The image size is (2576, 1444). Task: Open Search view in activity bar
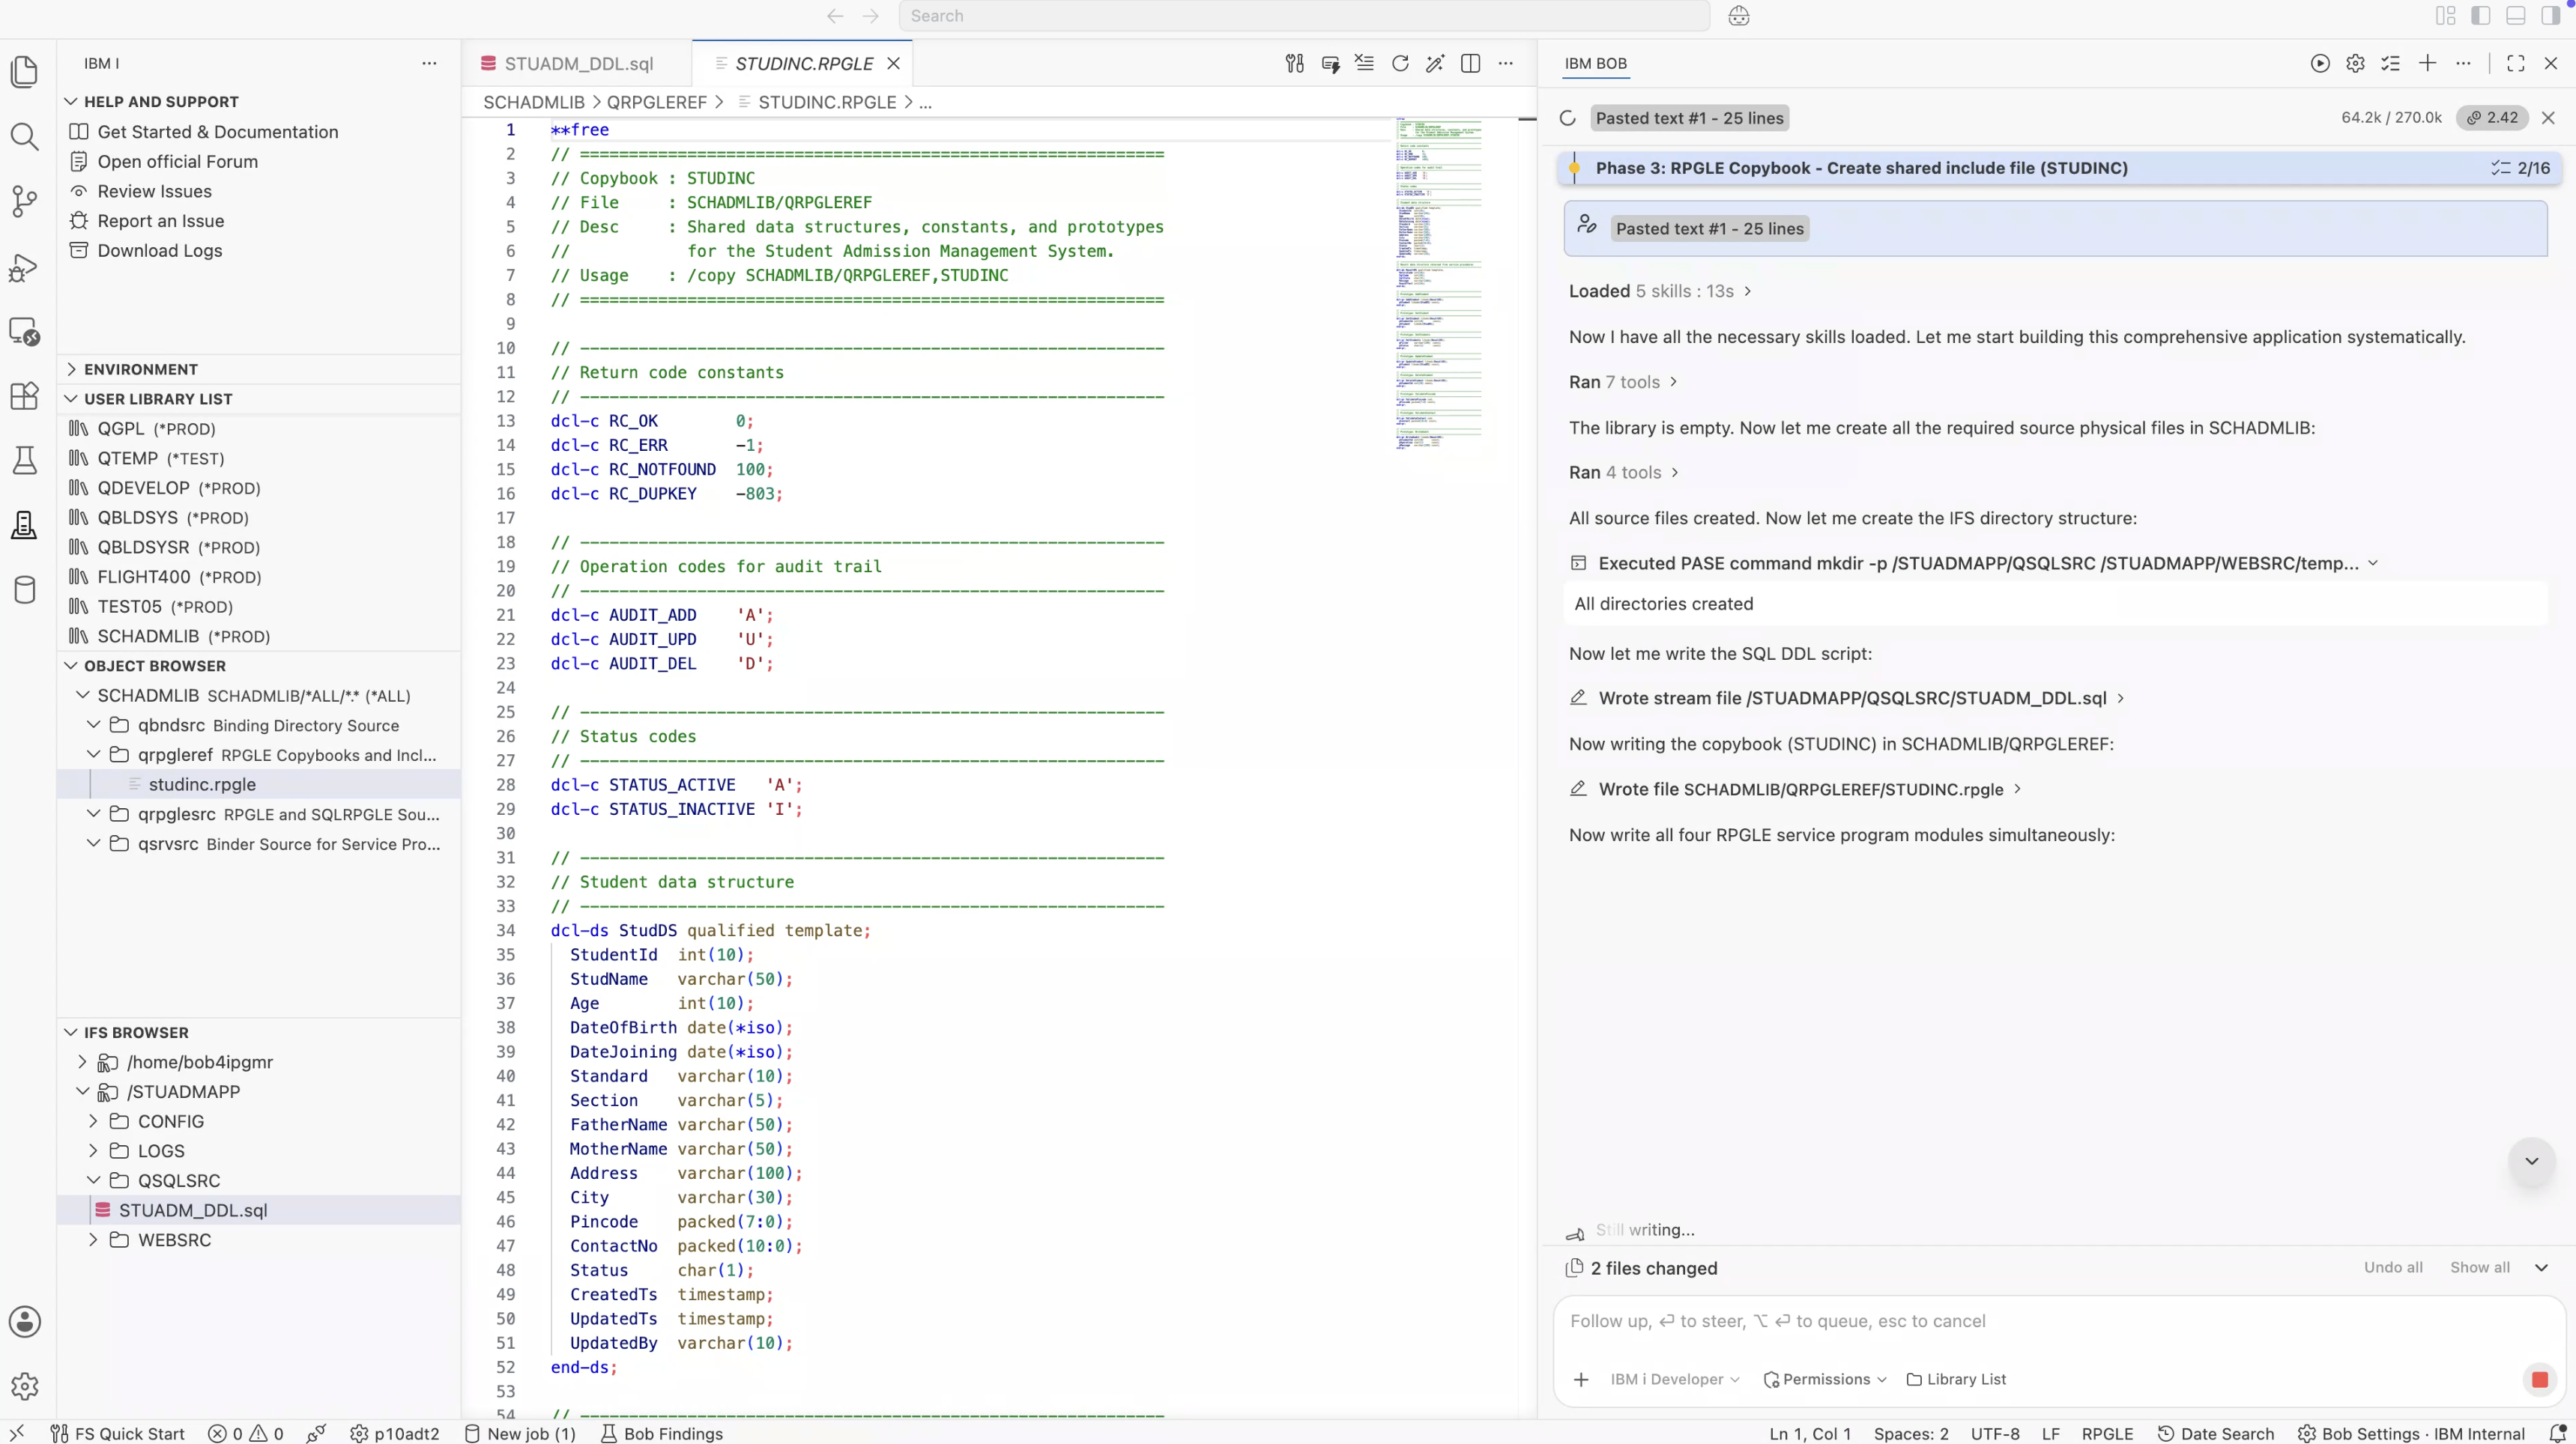tap(24, 136)
